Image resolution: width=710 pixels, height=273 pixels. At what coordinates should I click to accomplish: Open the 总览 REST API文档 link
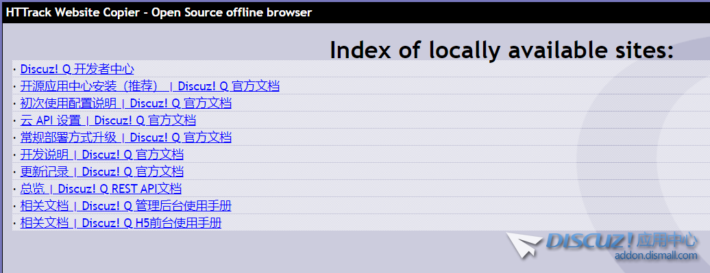101,189
